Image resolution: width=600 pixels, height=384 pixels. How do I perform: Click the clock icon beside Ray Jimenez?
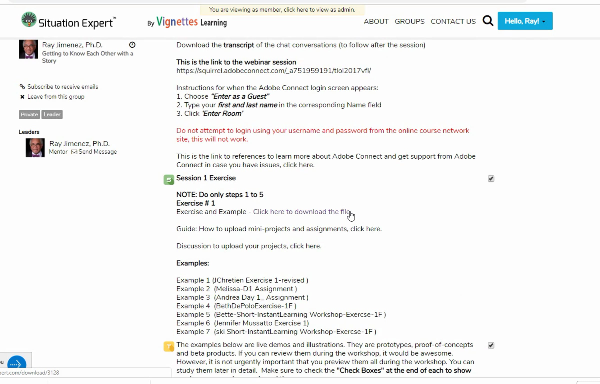point(132,45)
